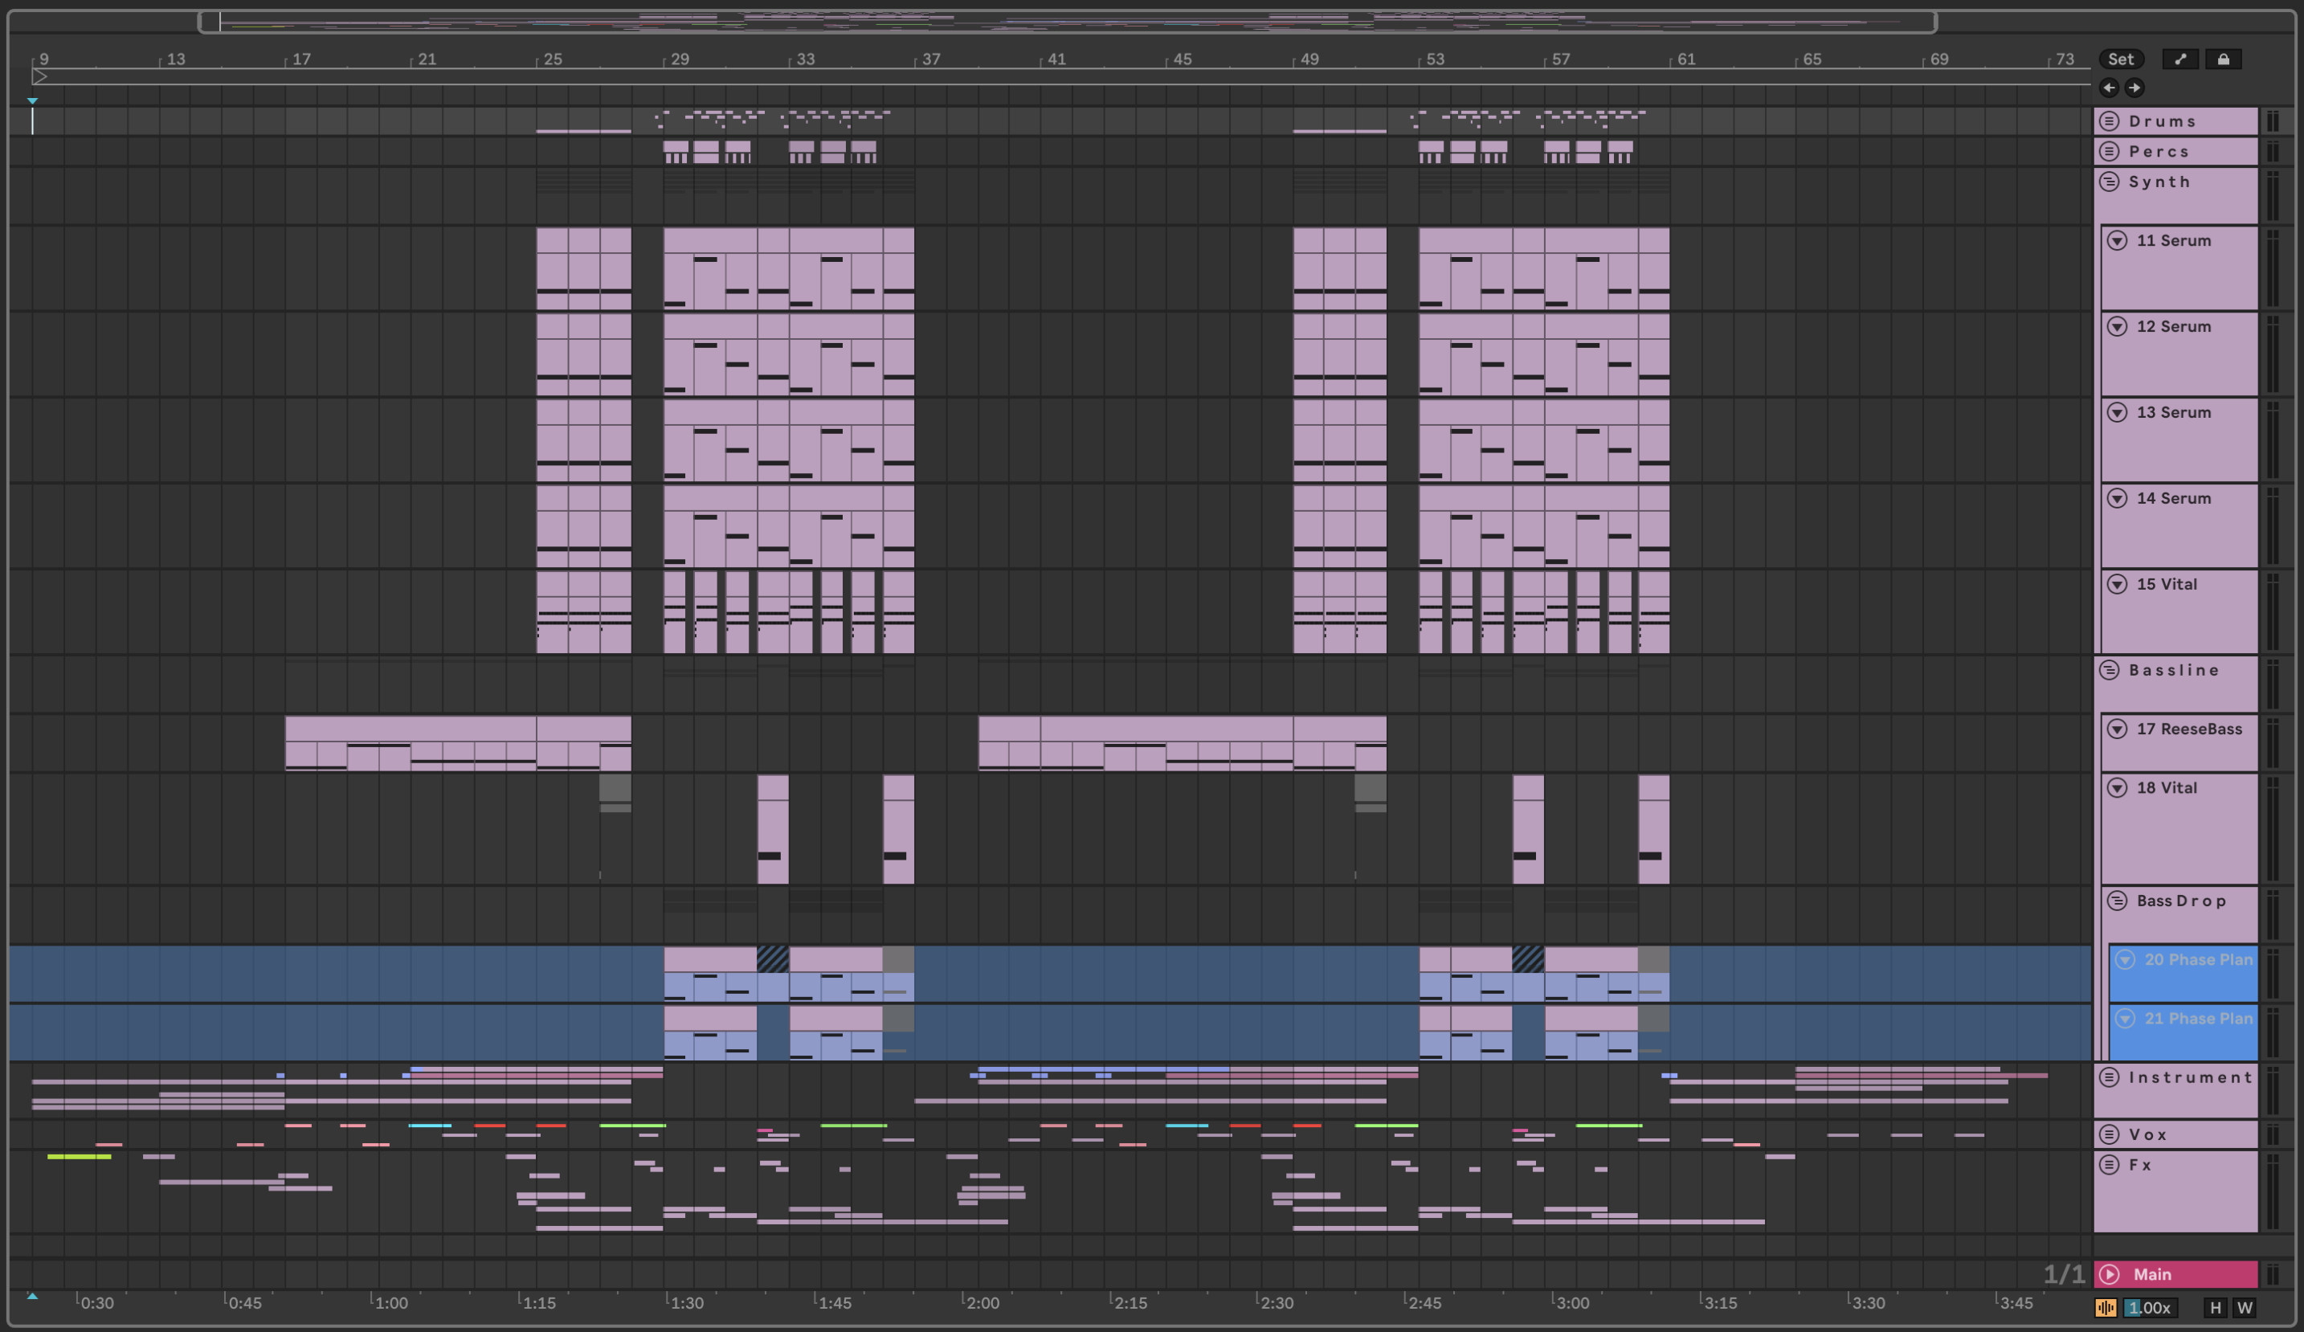Screen dimensions: 2304x1332
Task: Collapse the Drums group track
Action: click(x=2110, y=121)
